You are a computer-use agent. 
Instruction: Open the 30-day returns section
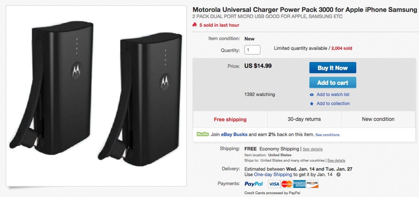click(x=304, y=119)
